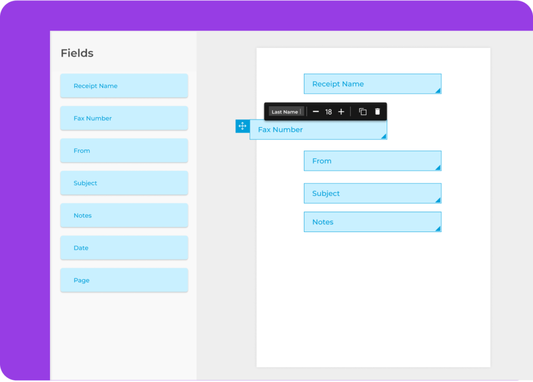Image resolution: width=533 pixels, height=382 pixels.
Task: Click the resize corner of the Notes field
Action: (x=438, y=228)
